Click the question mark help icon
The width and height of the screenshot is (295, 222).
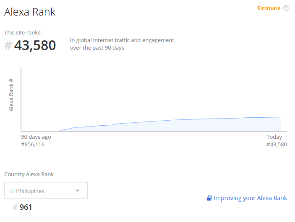(286, 8)
